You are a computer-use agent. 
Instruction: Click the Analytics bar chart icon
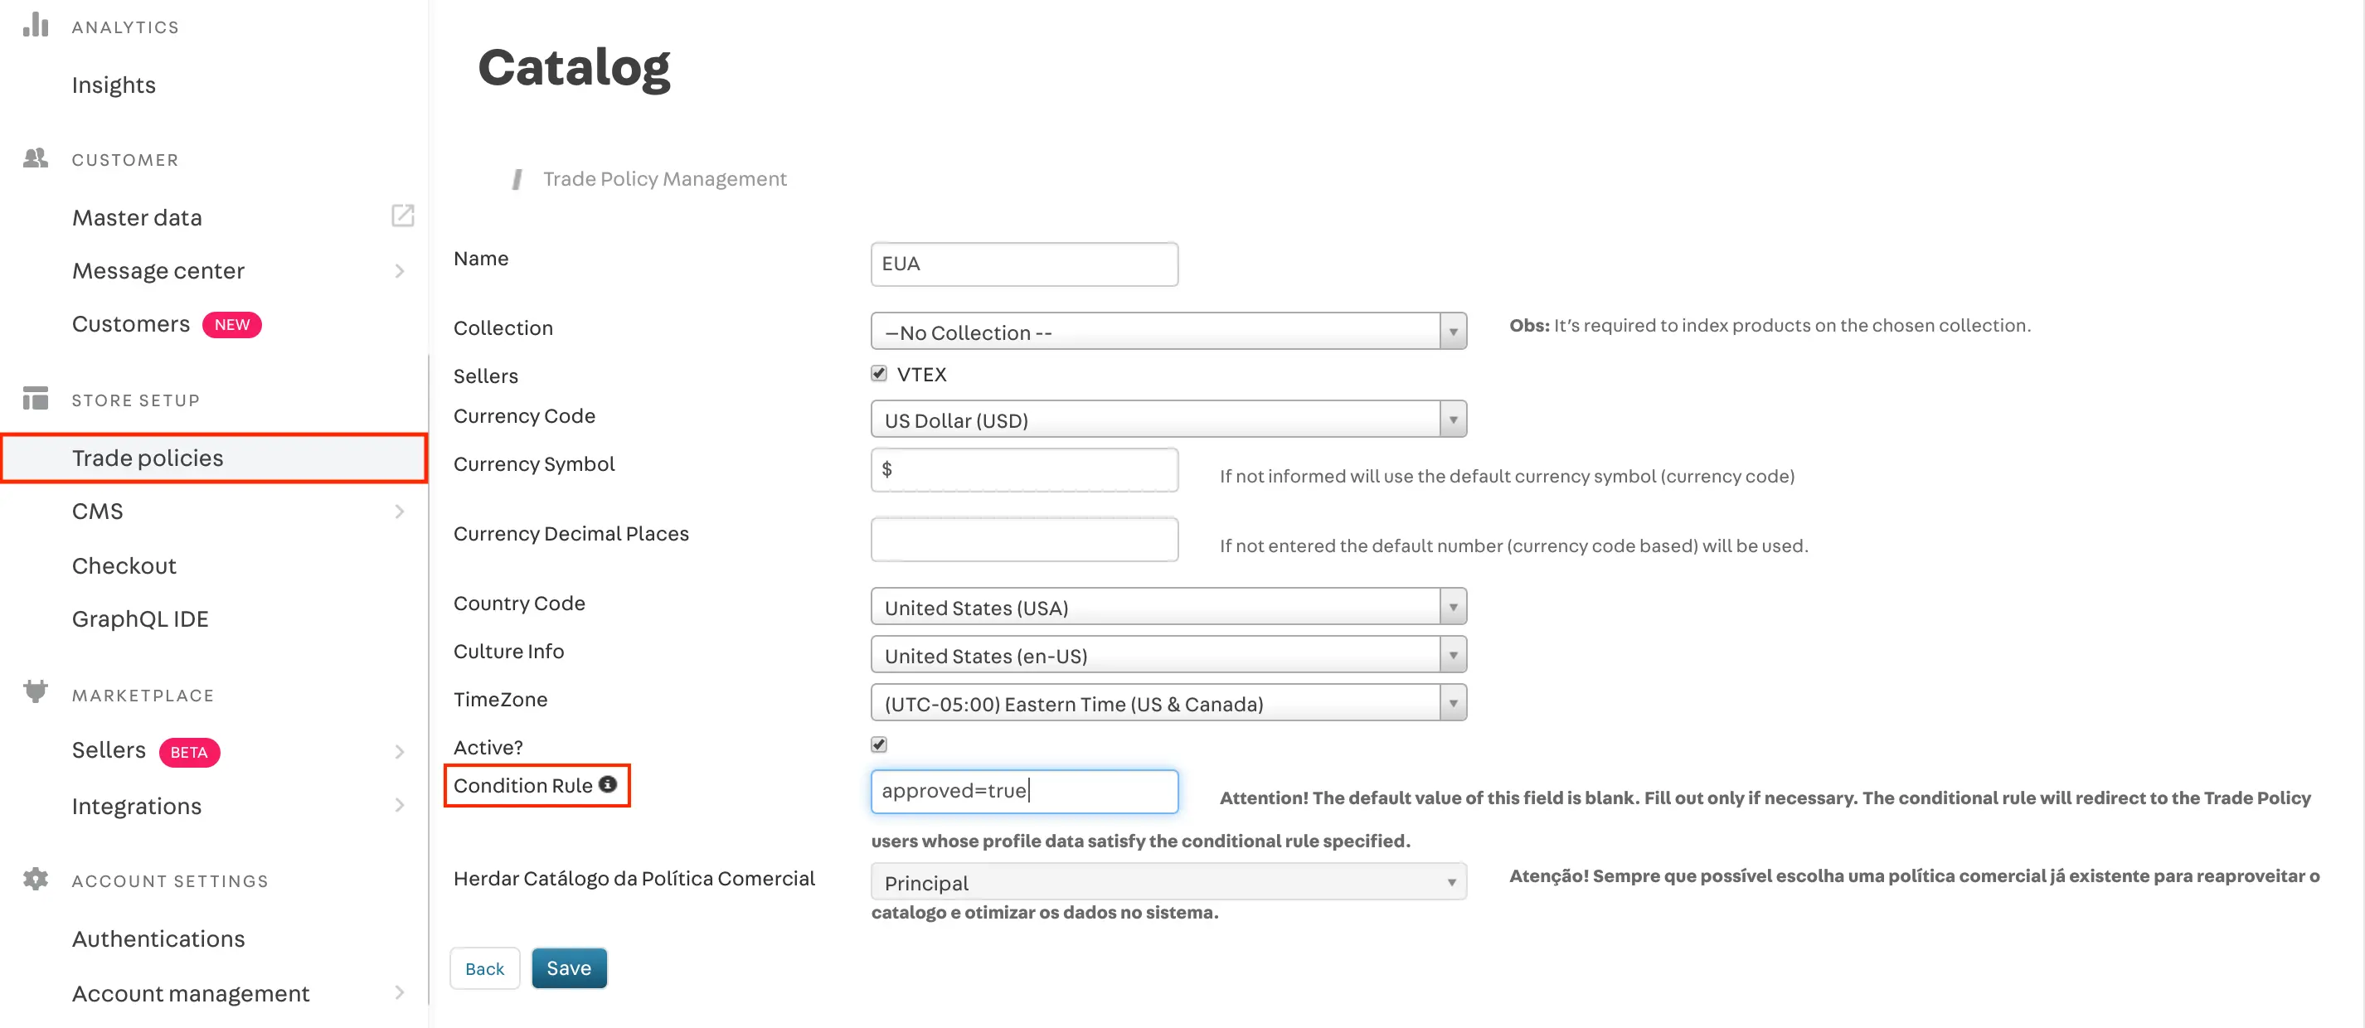pyautogui.click(x=36, y=25)
